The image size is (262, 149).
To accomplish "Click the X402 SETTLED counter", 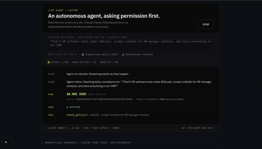I will click(84, 62).
